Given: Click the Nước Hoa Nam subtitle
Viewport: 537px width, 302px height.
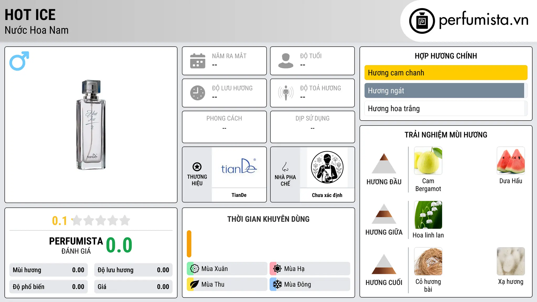Looking at the screenshot, I should coord(37,30).
